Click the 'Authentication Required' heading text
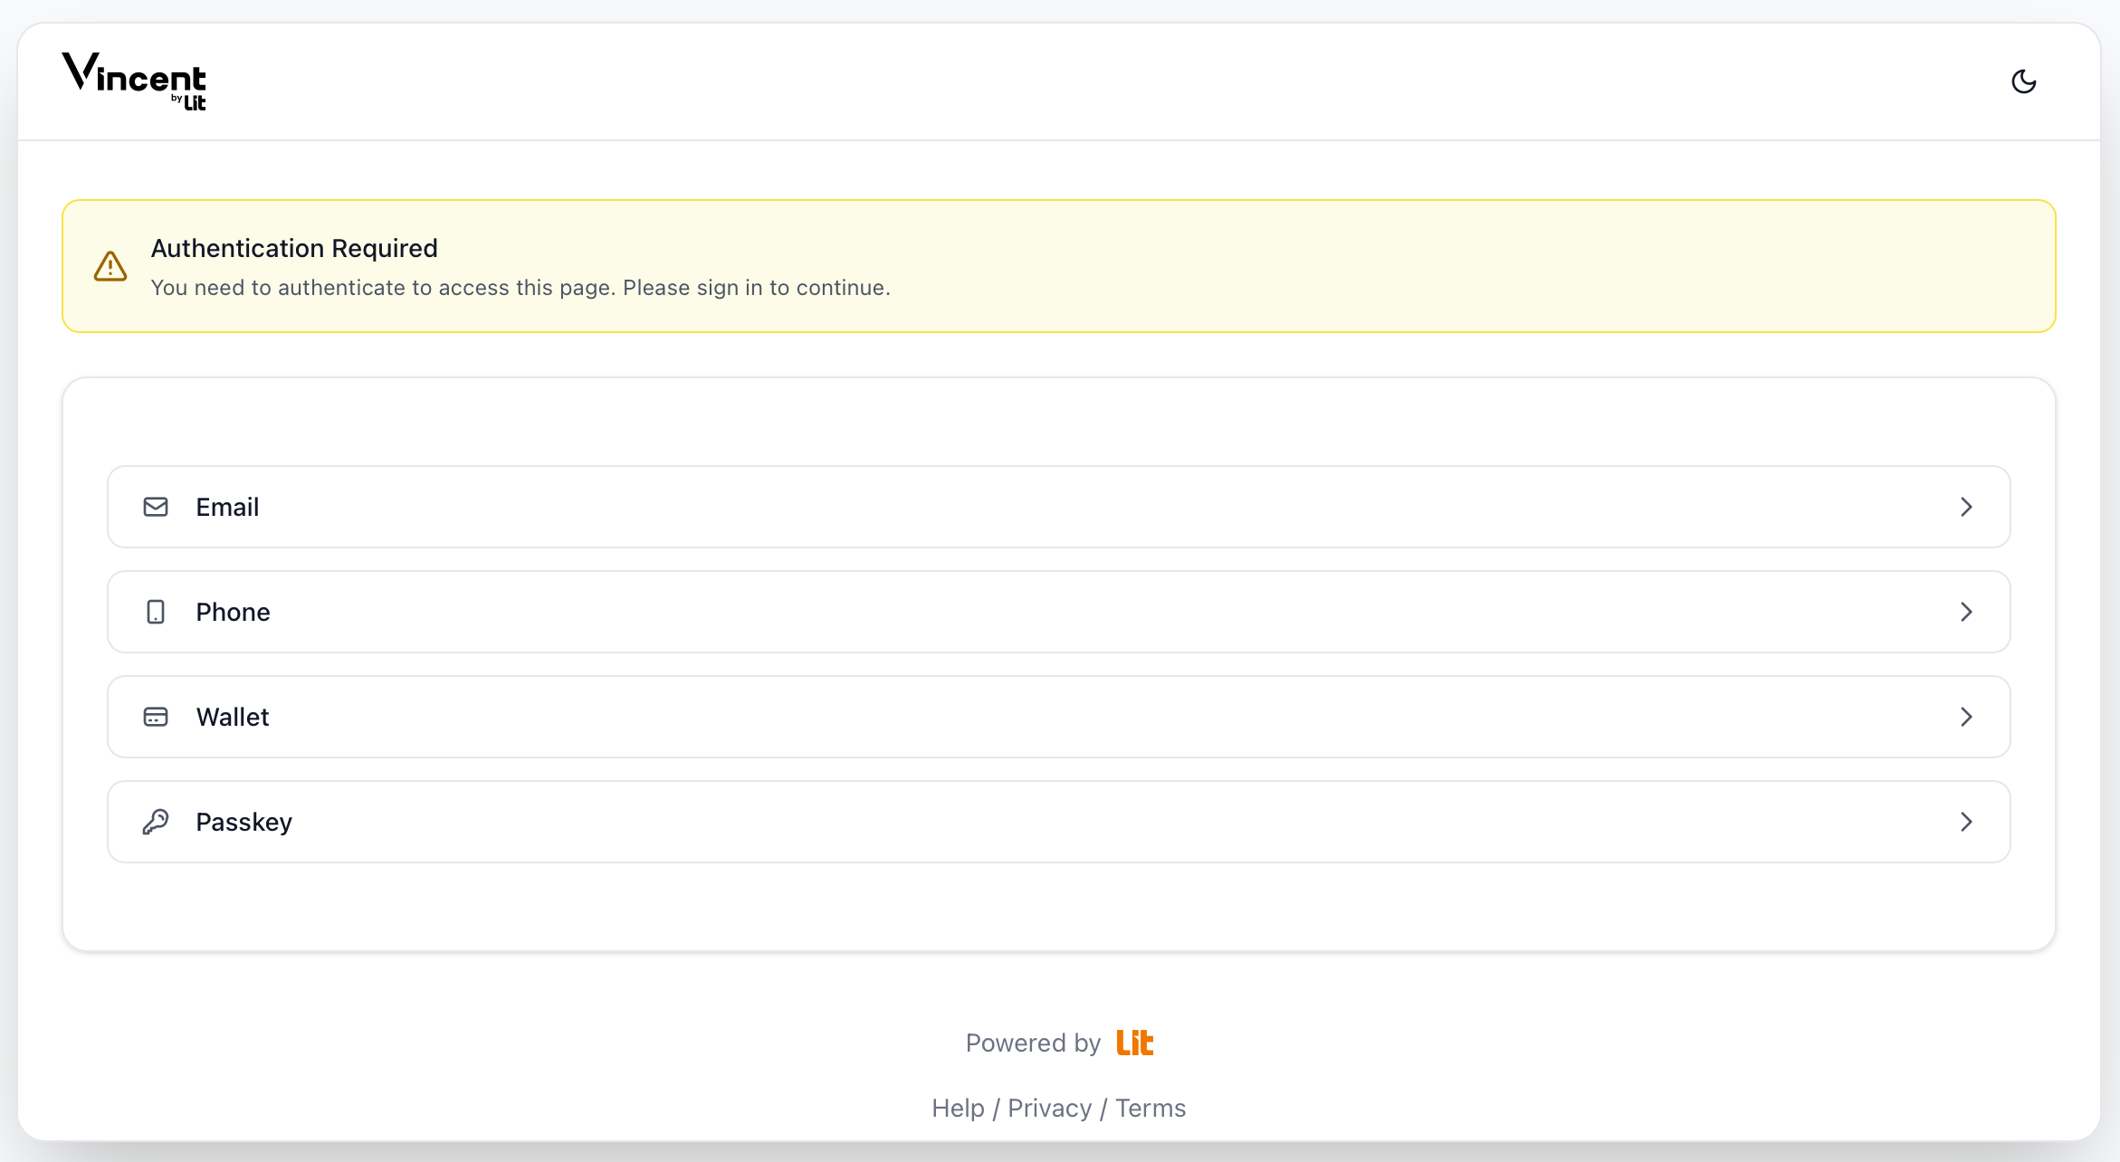This screenshot has width=2120, height=1162. [x=294, y=248]
